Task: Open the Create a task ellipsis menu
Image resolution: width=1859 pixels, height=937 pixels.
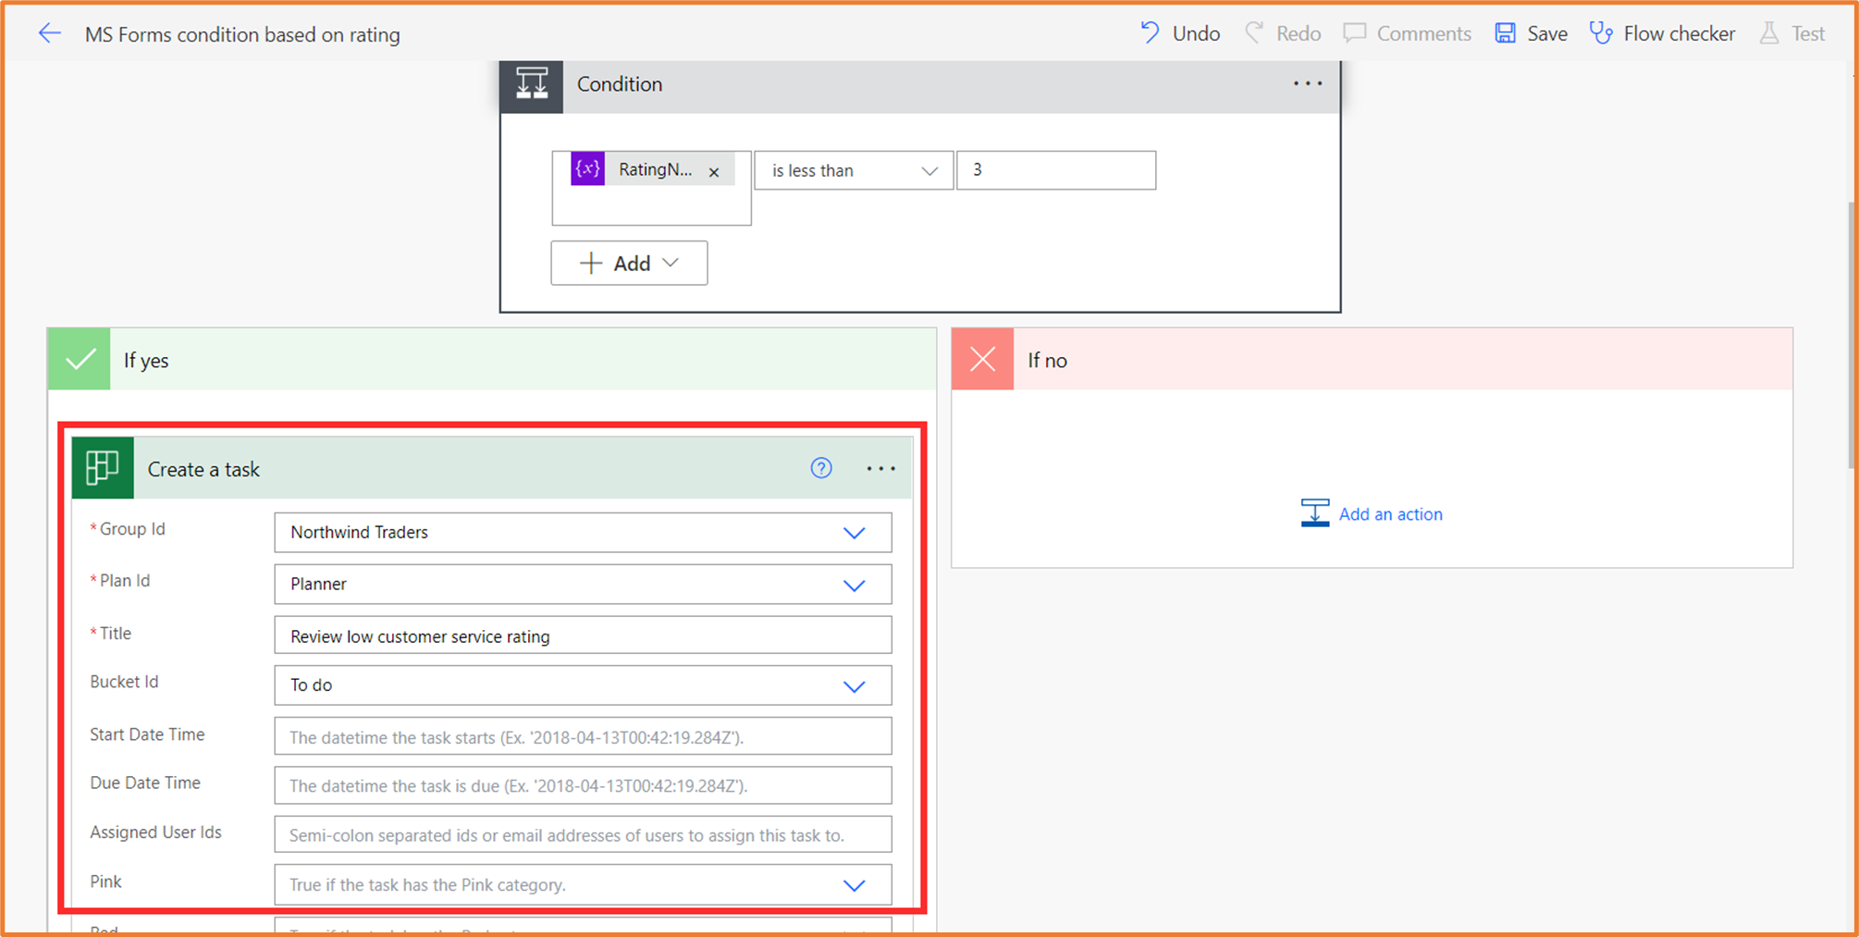Action: (x=880, y=468)
